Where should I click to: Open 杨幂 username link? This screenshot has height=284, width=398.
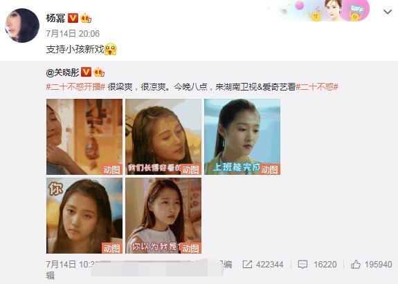(55, 18)
